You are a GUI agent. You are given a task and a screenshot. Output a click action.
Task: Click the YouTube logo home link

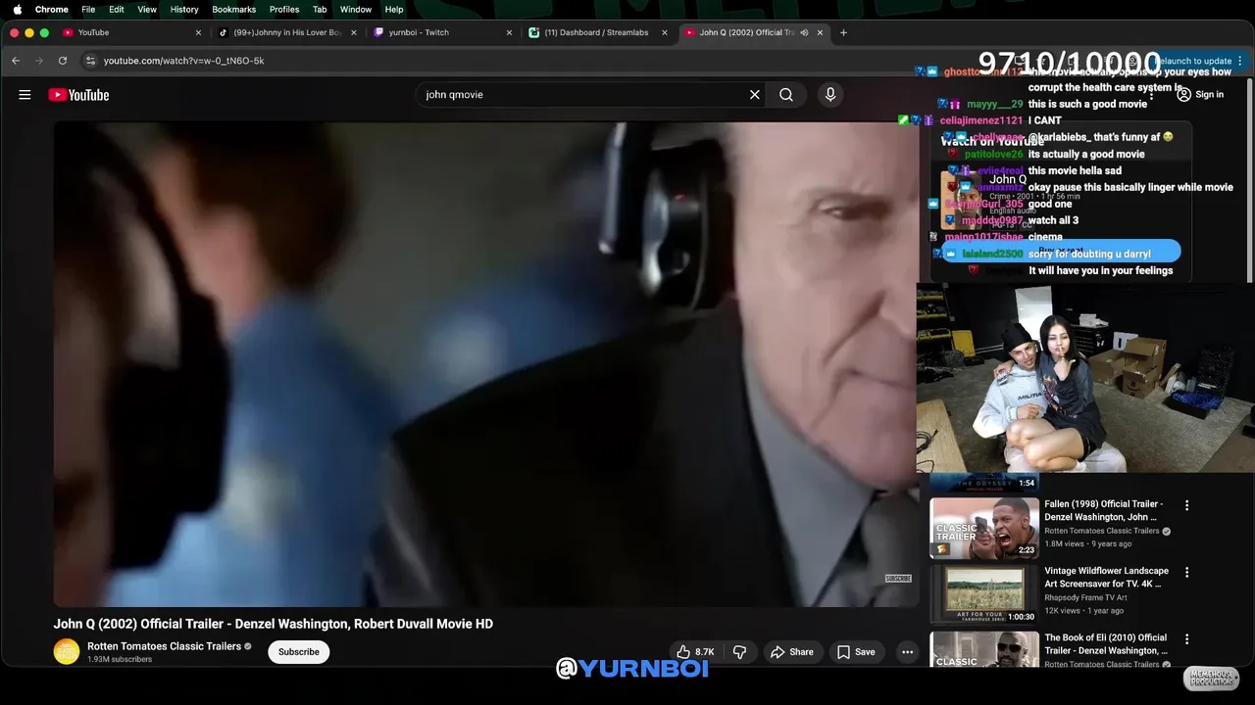pyautogui.click(x=78, y=95)
